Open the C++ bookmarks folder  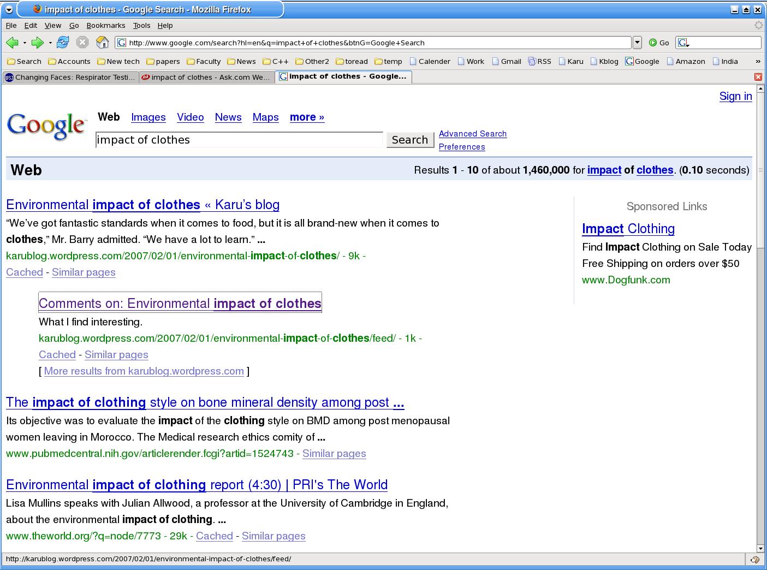[276, 61]
